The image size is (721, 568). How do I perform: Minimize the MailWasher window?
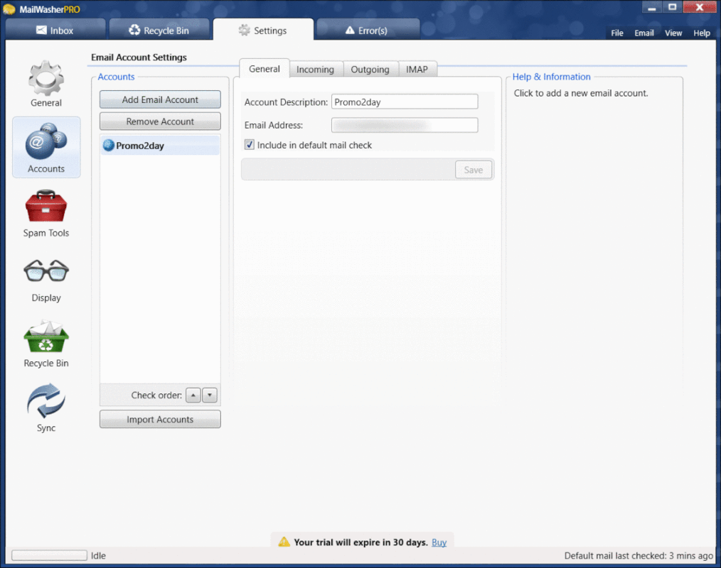pos(651,7)
